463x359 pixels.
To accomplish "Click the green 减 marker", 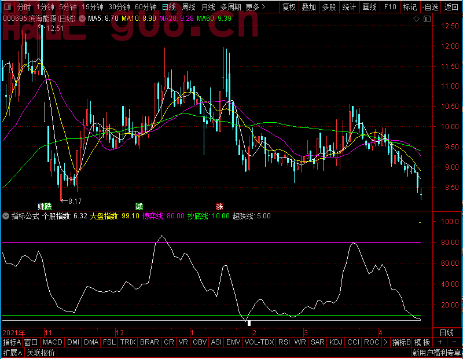I will point(139,206).
